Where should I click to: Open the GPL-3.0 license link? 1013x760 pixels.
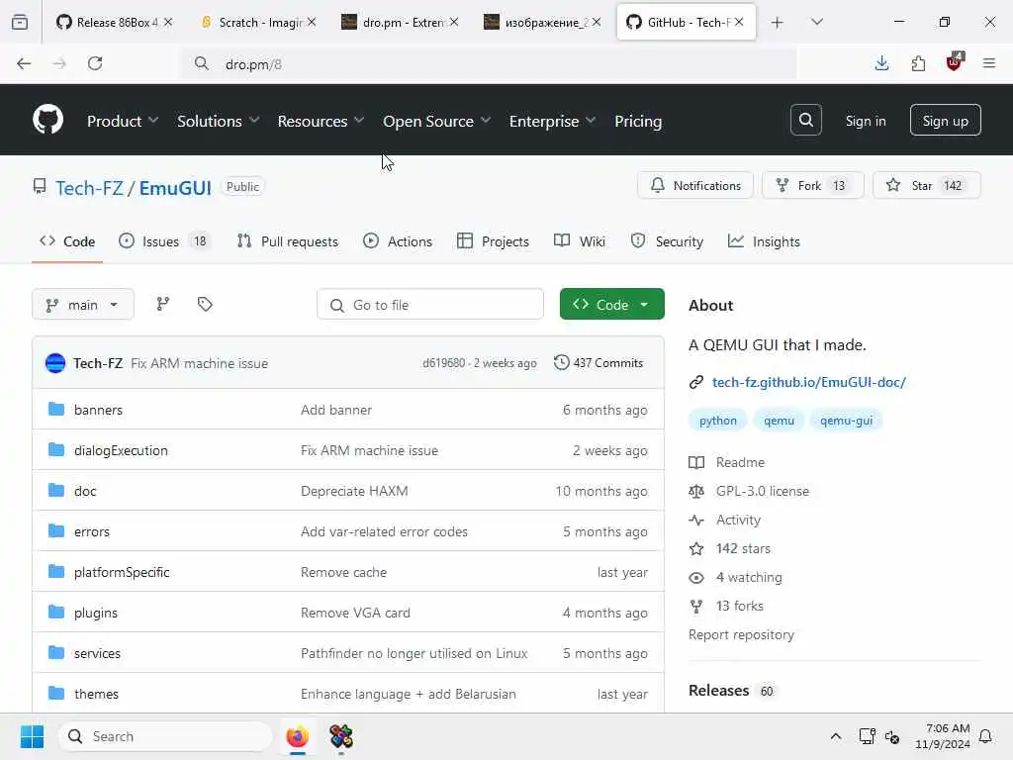tap(763, 491)
